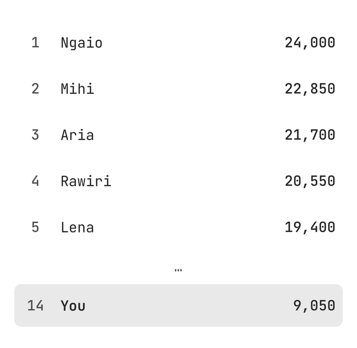This screenshot has height=348, width=357.
Task: Click the name Rawiri
Action: coord(86,181)
